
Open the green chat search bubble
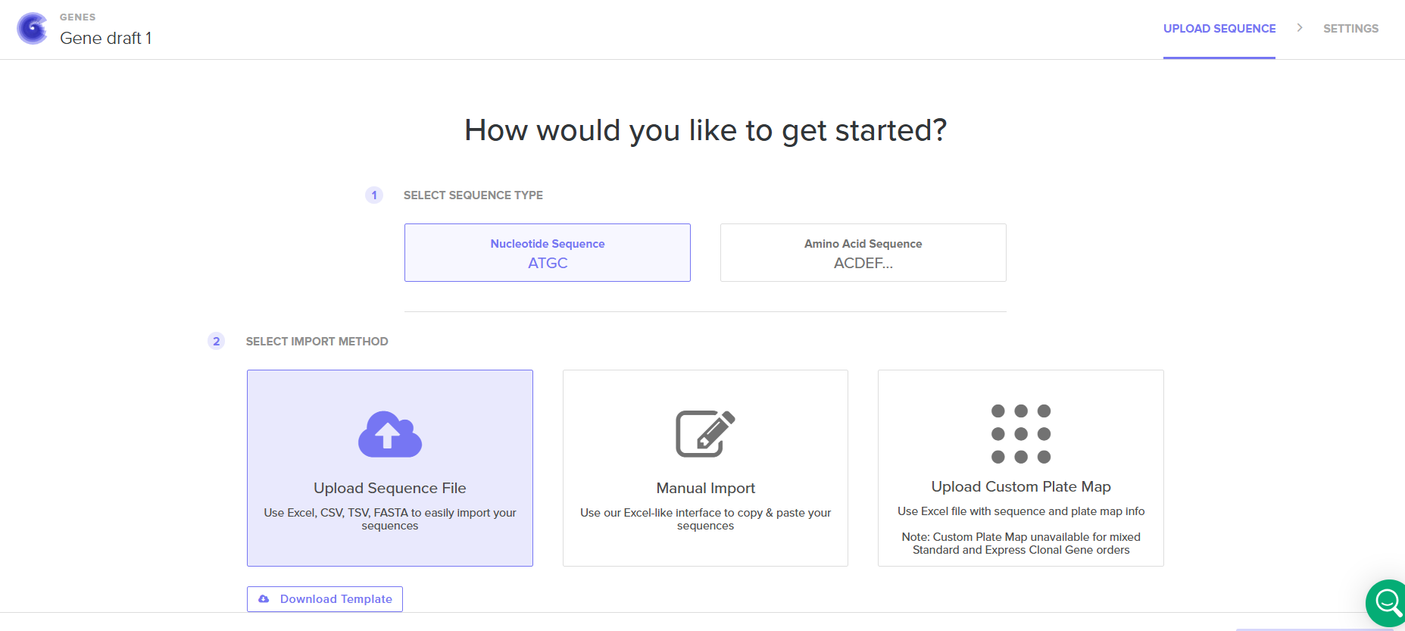coord(1388,603)
